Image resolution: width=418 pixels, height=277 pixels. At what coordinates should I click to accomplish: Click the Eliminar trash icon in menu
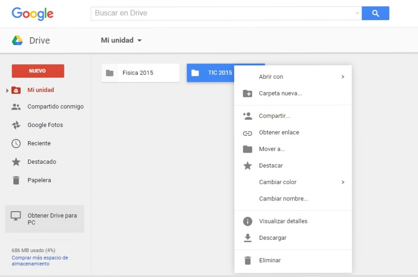248,260
